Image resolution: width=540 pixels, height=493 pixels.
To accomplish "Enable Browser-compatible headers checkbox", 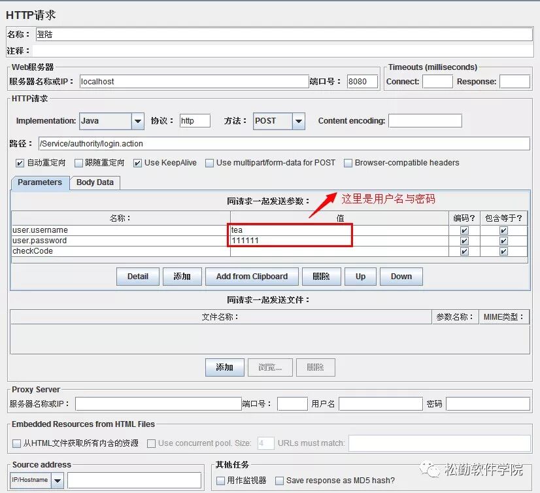I will (348, 163).
